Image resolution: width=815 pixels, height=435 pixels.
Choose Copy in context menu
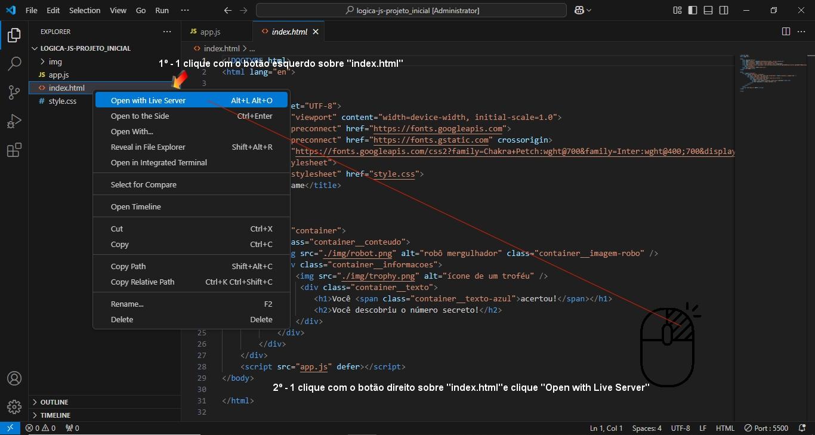[x=191, y=244]
